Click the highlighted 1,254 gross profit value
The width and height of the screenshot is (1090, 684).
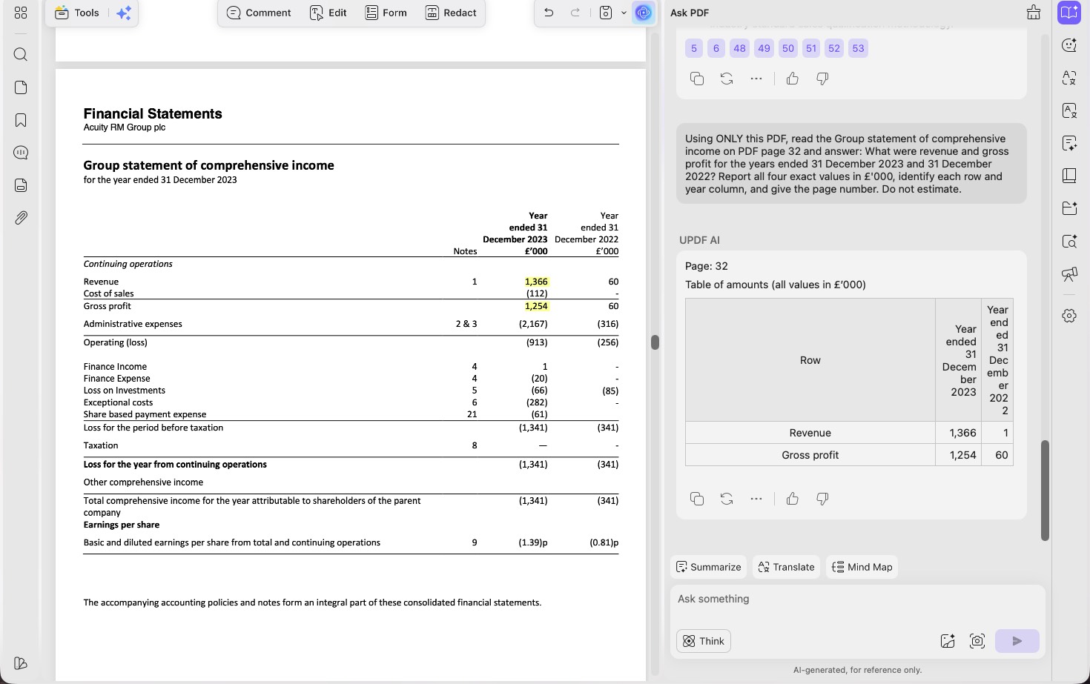[x=536, y=306]
